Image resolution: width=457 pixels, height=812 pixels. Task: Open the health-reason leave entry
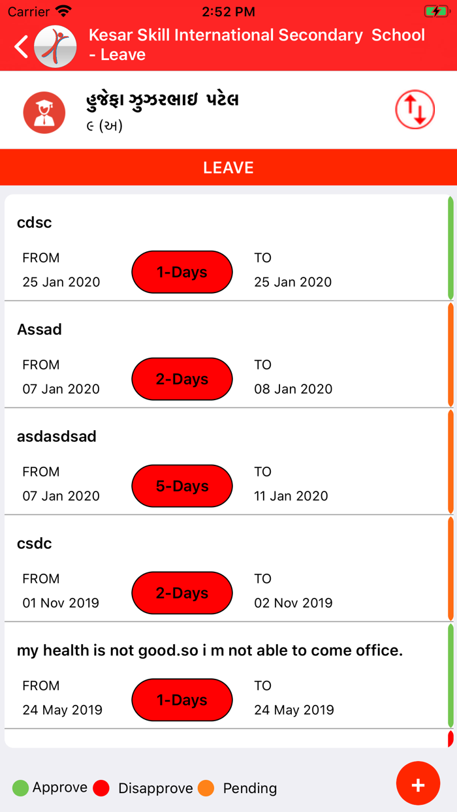coord(209,651)
